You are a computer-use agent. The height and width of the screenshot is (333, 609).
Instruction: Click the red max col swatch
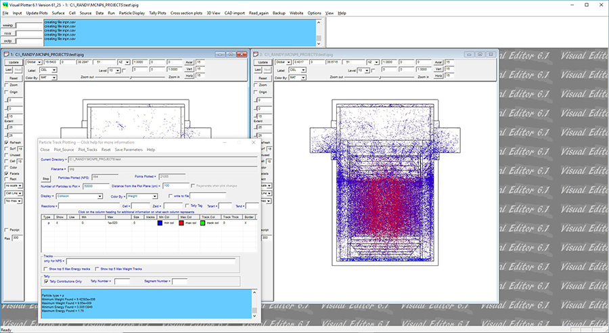(181, 223)
